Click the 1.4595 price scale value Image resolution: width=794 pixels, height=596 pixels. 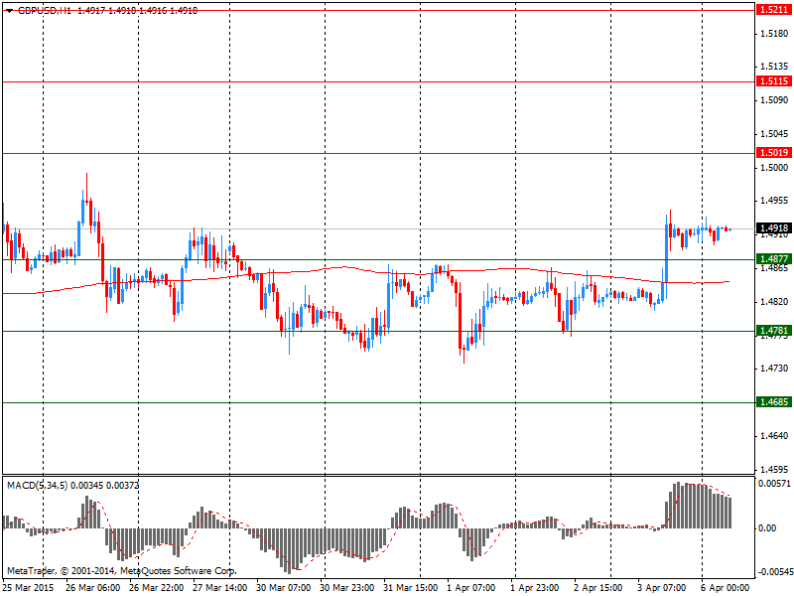click(775, 469)
